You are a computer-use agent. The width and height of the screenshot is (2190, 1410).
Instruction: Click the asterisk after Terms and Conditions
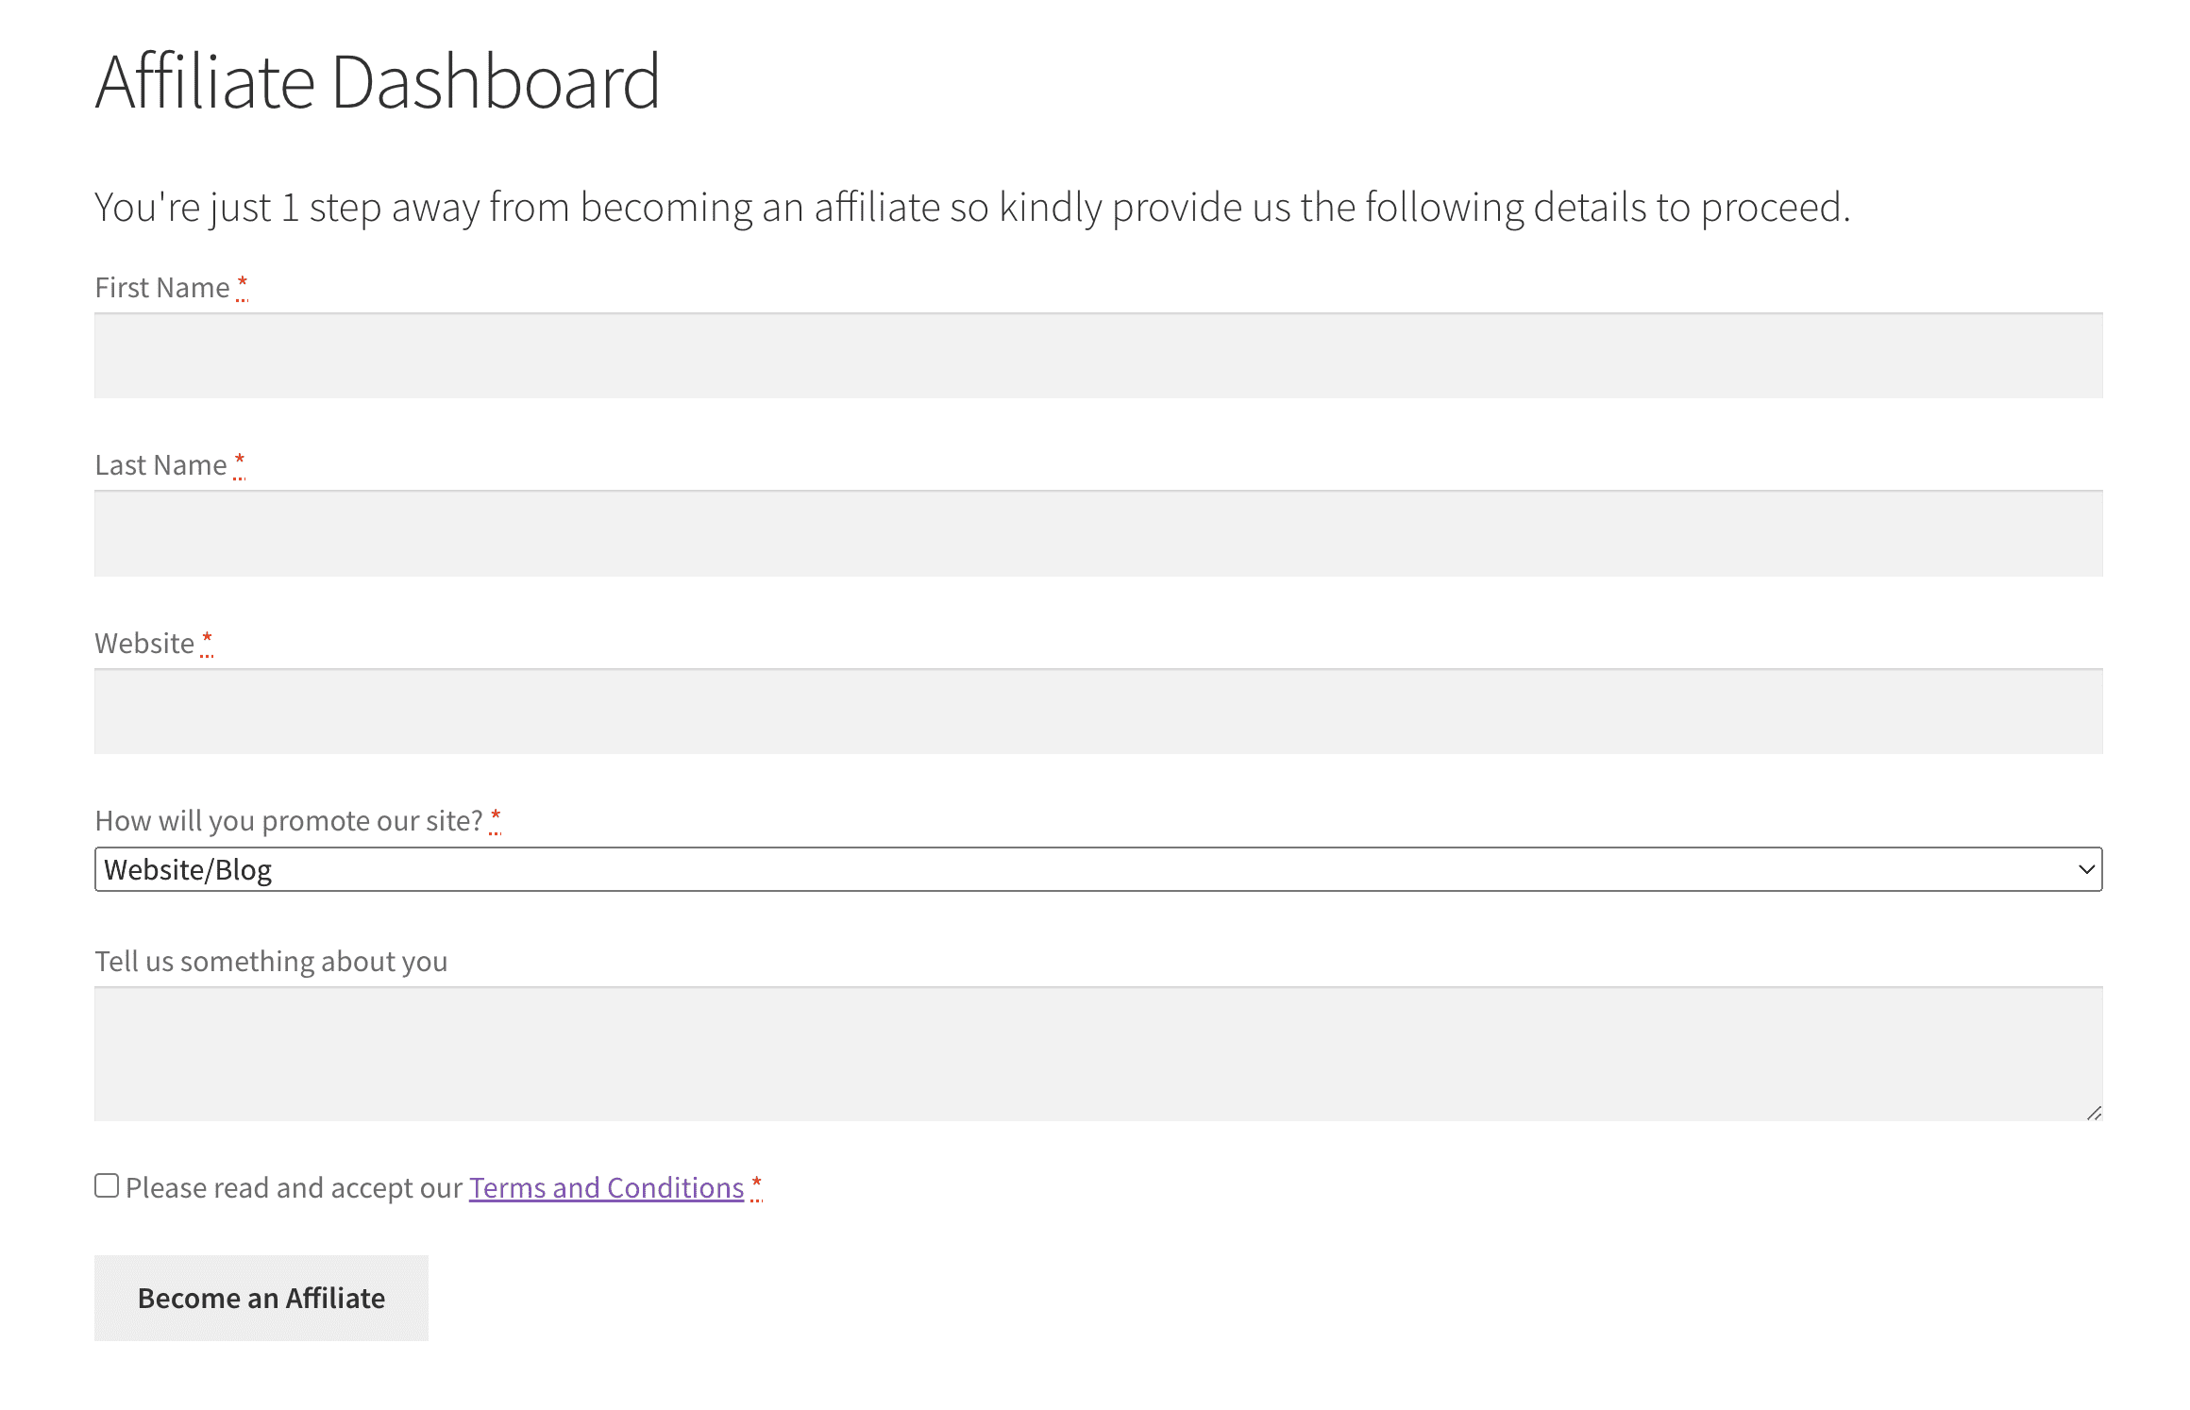tap(756, 1183)
